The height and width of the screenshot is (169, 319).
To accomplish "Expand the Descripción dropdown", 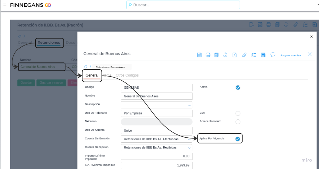I will (189, 105).
